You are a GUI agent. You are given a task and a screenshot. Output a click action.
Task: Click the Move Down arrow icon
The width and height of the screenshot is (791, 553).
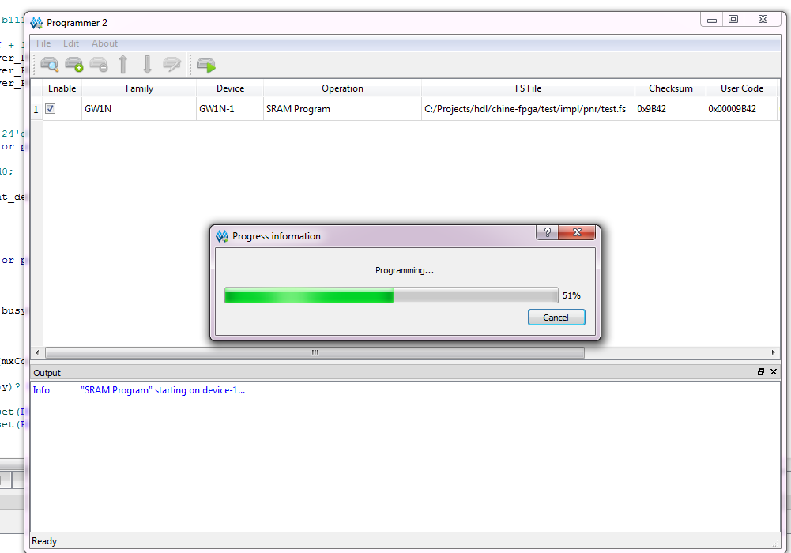(x=147, y=65)
